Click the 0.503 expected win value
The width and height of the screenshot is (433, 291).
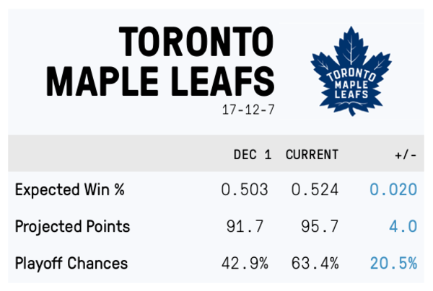(x=245, y=190)
